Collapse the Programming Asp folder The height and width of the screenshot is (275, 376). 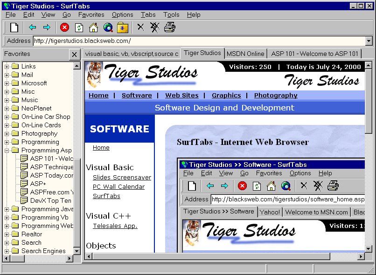7,151
